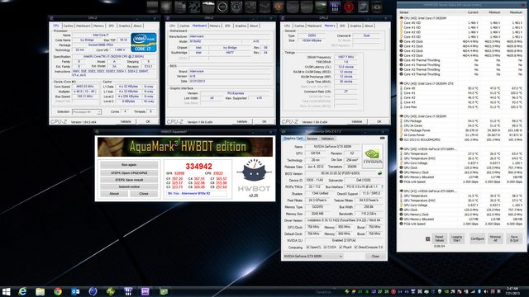Click OK in the Memory CPU-Z window
Image resolution: width=529 pixels, height=297 pixels.
[x=379, y=121]
